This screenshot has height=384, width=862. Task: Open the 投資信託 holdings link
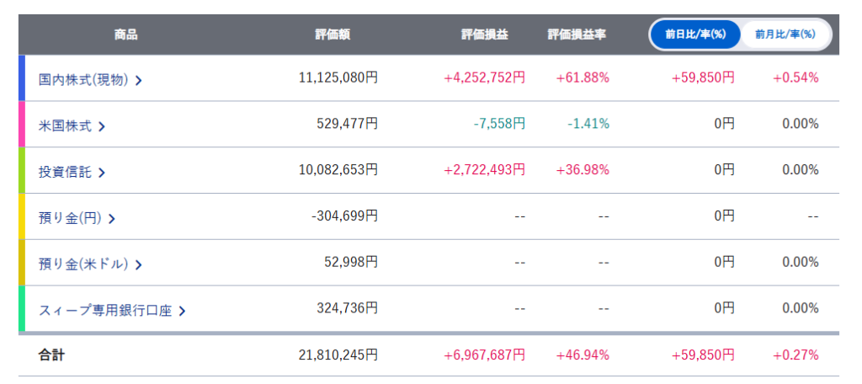point(67,173)
